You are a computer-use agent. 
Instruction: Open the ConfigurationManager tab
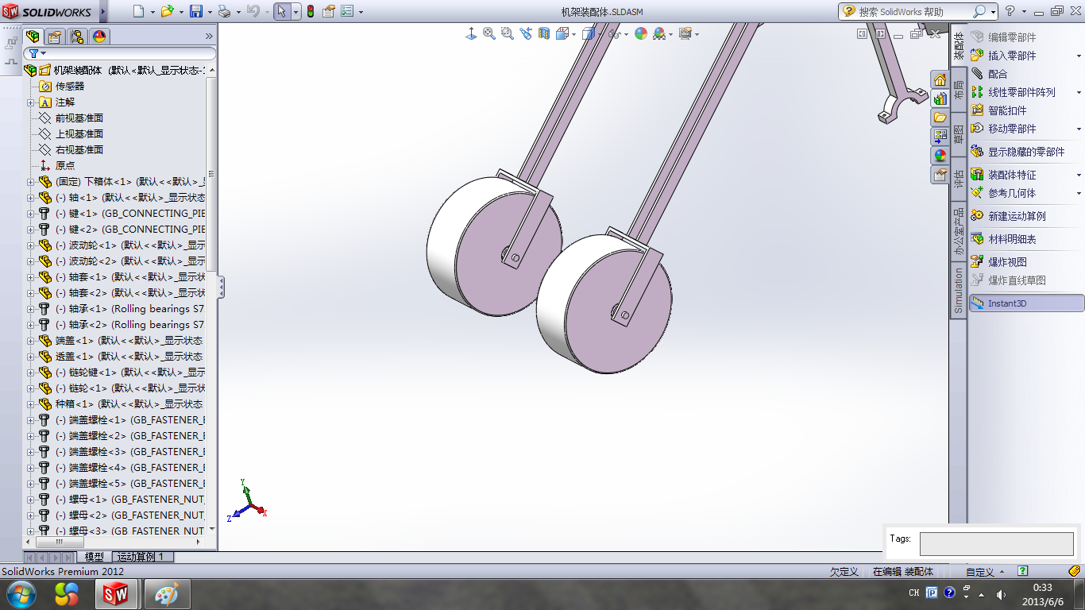click(x=77, y=36)
